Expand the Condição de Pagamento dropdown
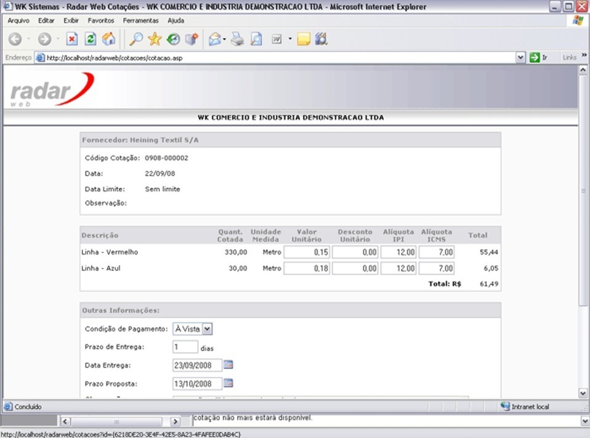 (x=207, y=330)
